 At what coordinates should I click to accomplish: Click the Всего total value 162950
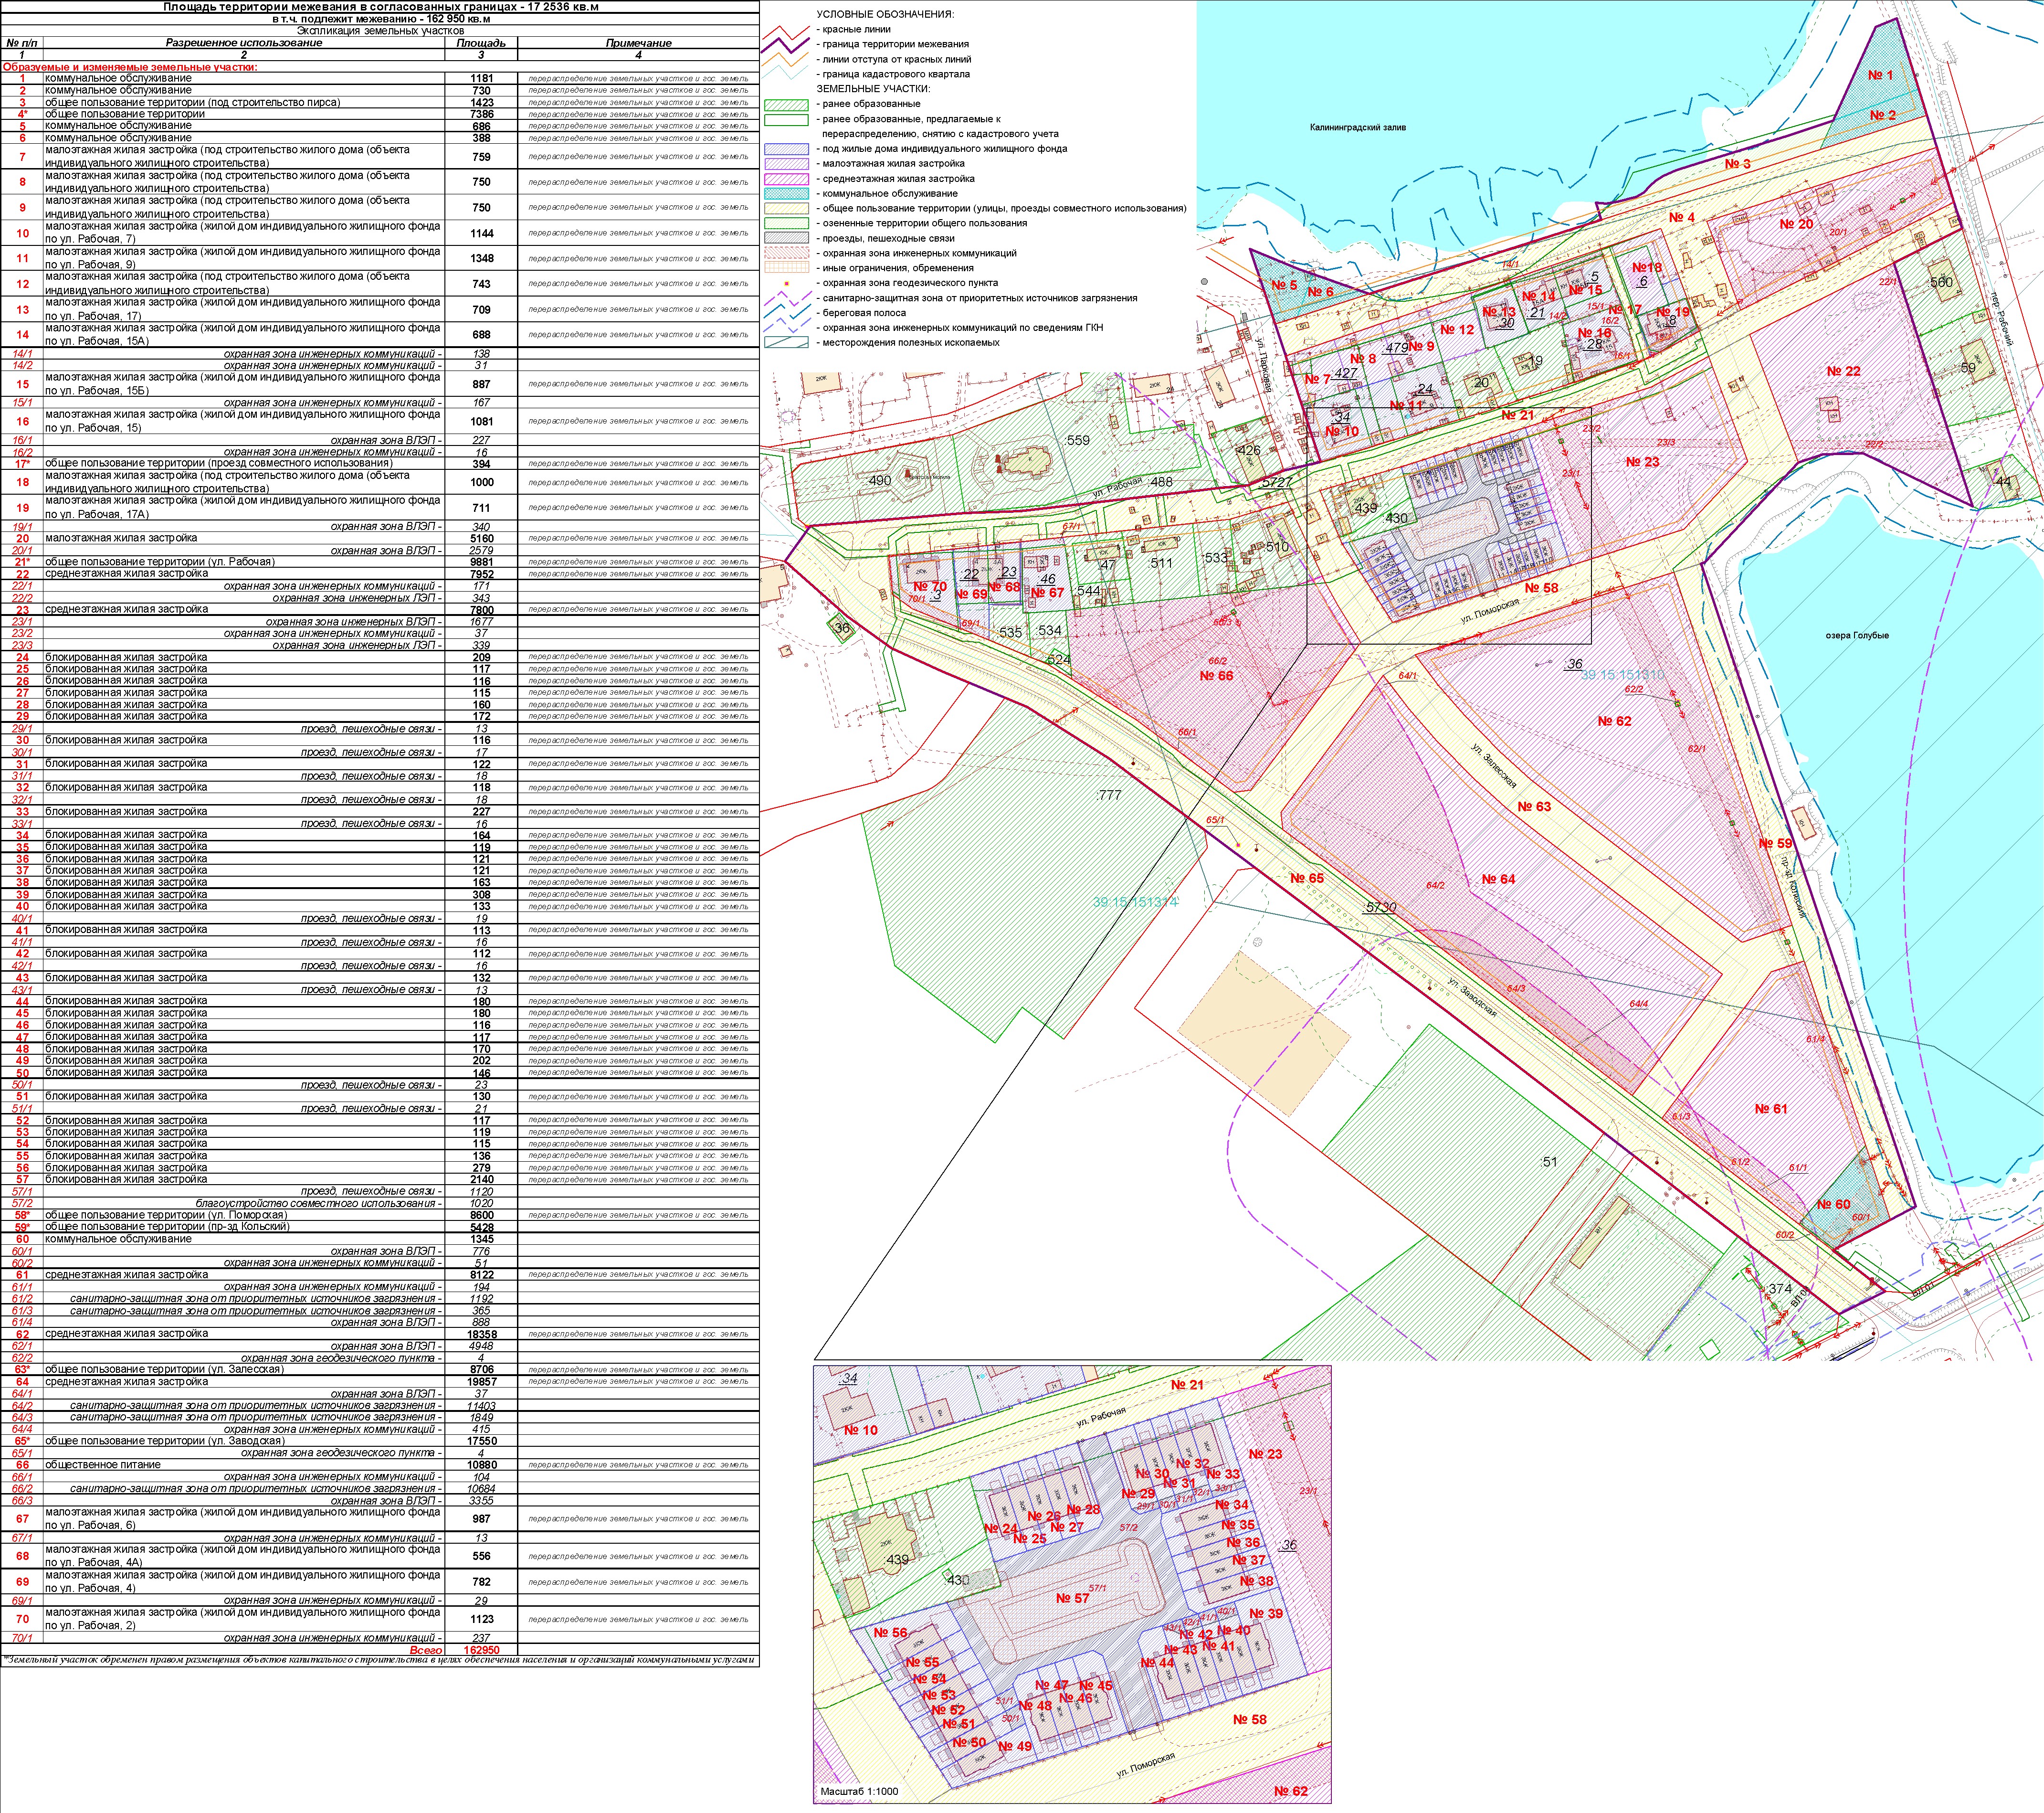coord(481,1650)
